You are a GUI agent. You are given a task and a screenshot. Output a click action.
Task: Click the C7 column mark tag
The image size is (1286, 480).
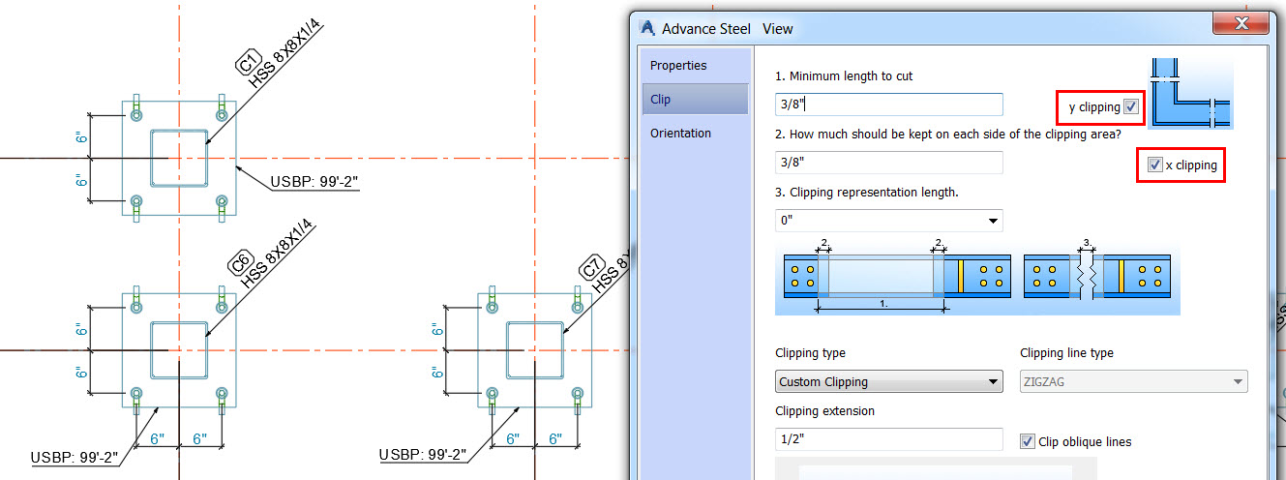(x=593, y=268)
